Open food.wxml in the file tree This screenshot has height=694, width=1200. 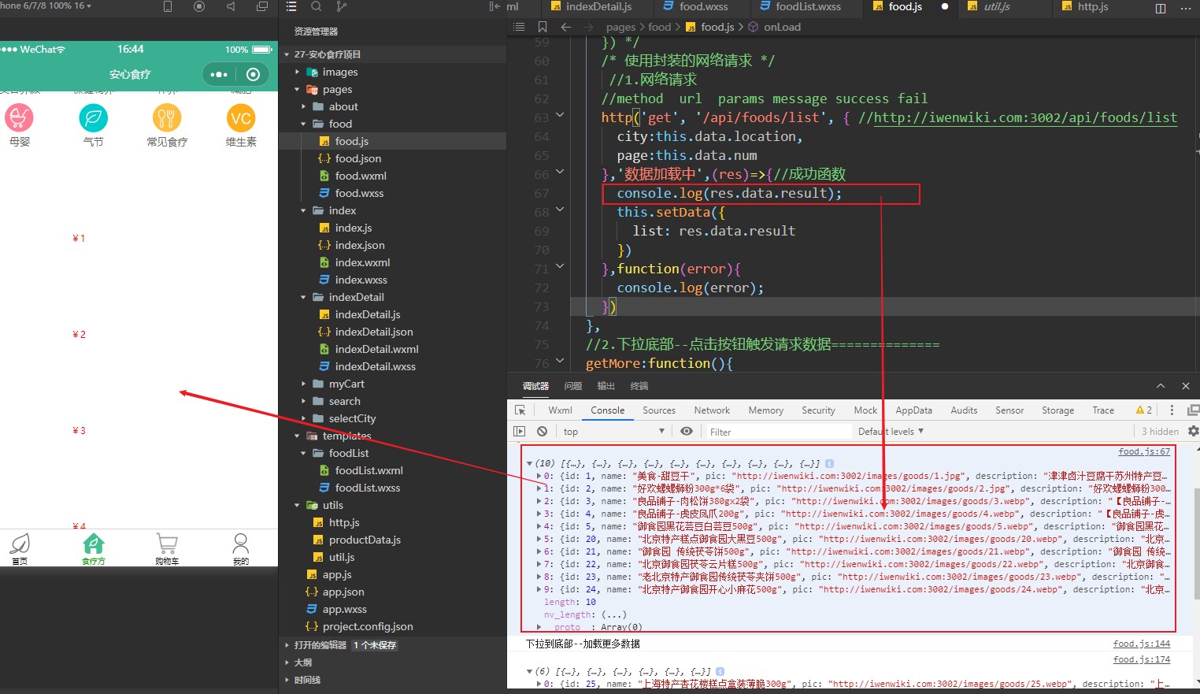click(360, 176)
